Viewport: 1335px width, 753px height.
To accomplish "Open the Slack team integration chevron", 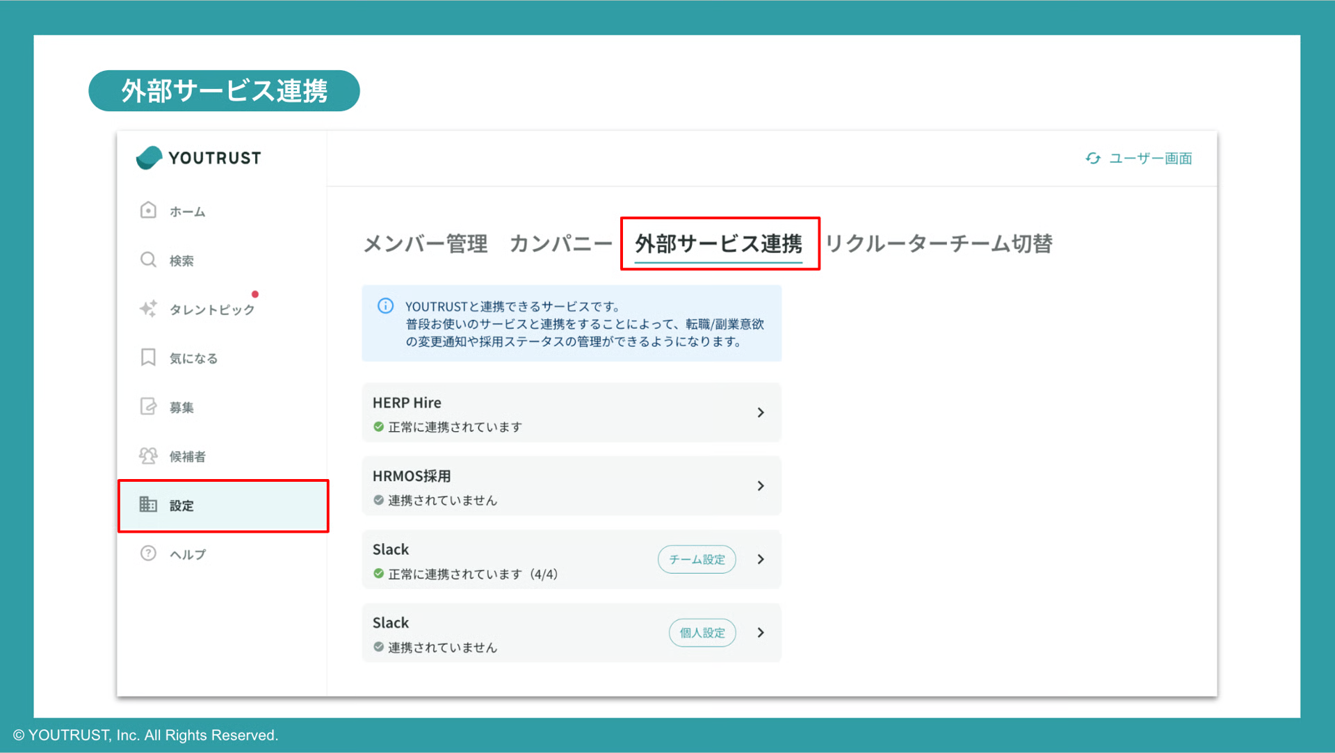I will 761,559.
